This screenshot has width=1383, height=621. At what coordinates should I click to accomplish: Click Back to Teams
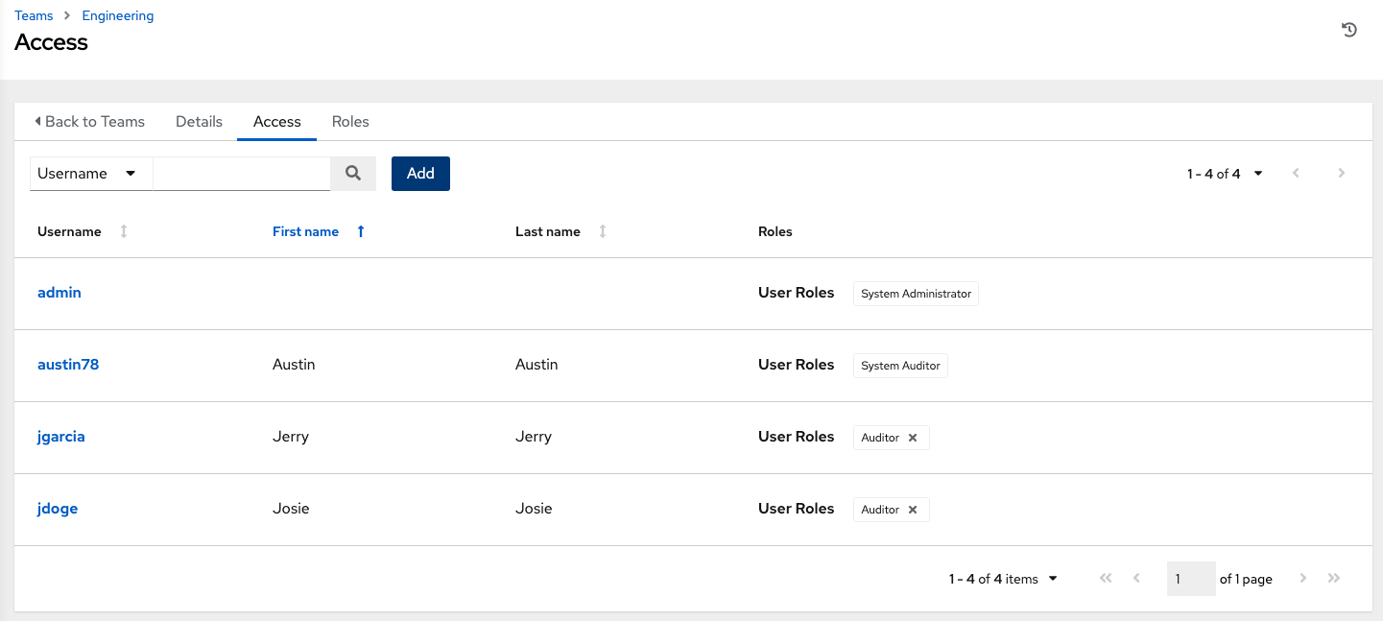pyautogui.click(x=90, y=121)
